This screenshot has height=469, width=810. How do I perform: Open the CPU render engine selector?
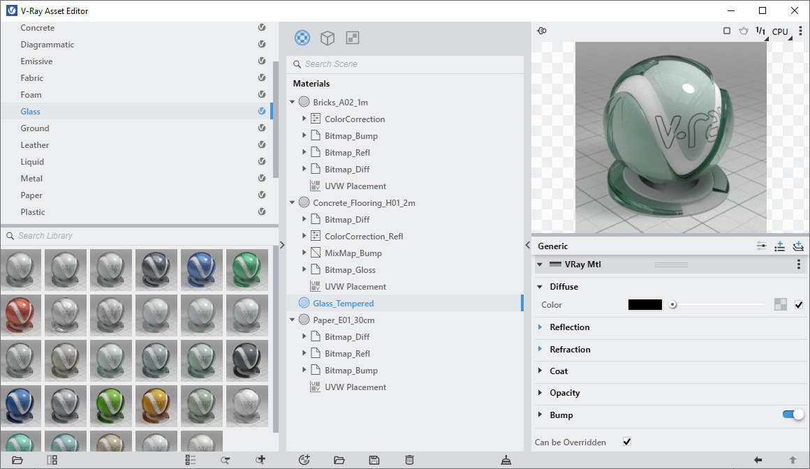781,31
